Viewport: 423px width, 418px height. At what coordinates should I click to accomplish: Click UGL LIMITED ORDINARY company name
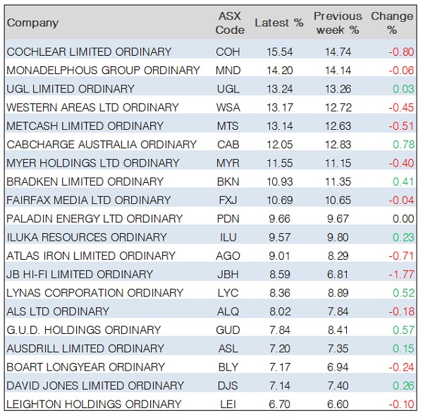(x=70, y=89)
